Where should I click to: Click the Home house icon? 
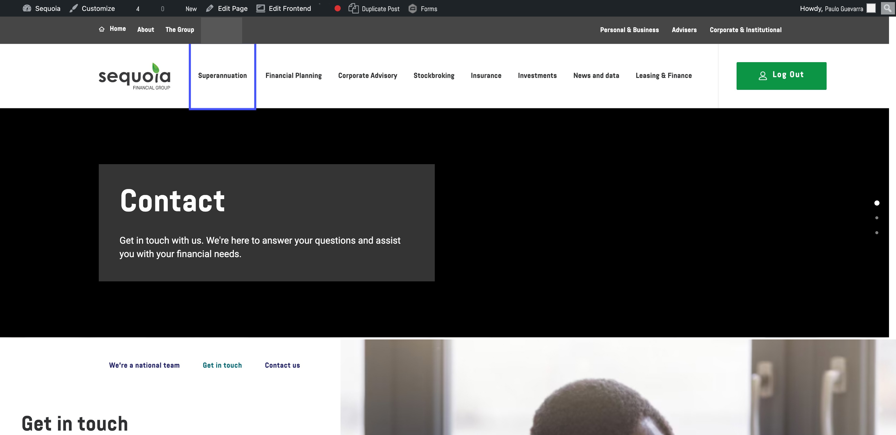point(102,29)
